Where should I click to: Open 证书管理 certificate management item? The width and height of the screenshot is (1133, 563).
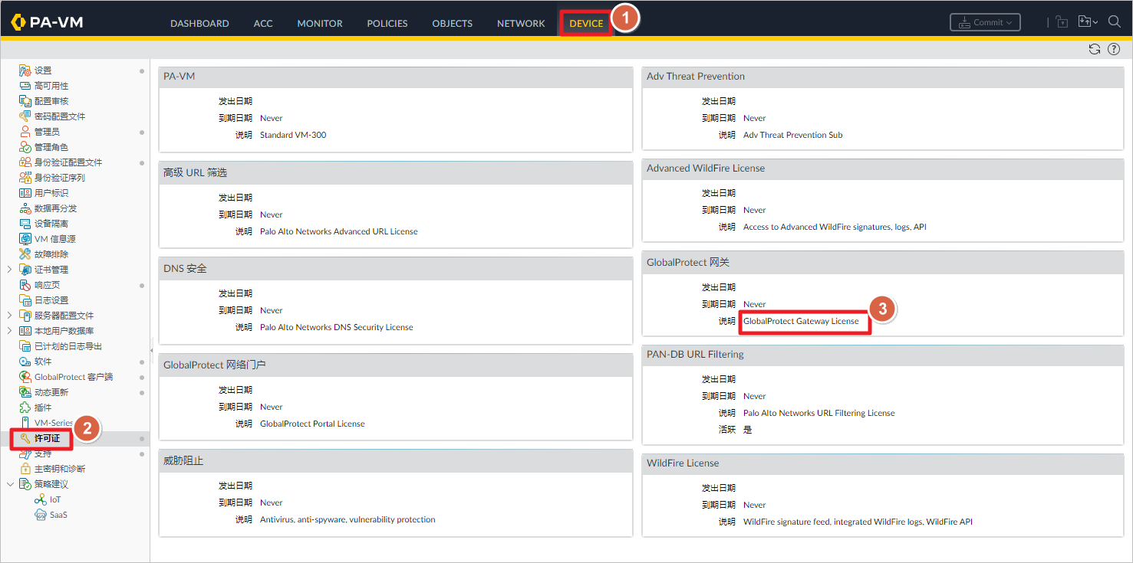(x=51, y=270)
